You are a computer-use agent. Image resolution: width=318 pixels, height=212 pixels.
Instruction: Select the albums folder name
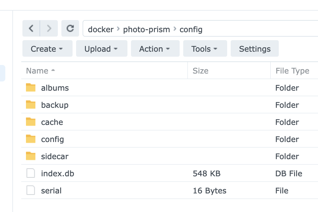pos(55,88)
